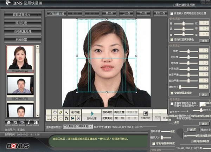Select the yellow-green eraser tool
Viewport: 211px width, 152px height.
[x=60, y=112]
